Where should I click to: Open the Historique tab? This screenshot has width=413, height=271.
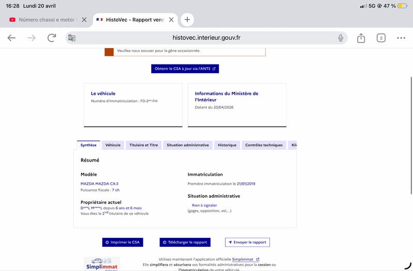click(x=227, y=145)
